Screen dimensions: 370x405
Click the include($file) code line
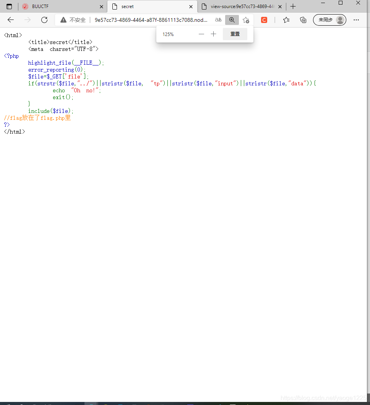(51, 111)
